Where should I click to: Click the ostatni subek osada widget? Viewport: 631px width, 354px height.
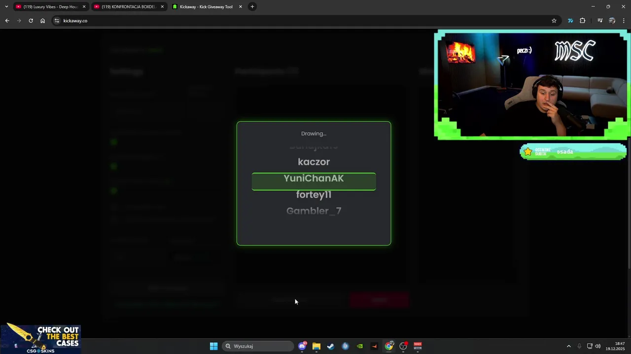[x=573, y=152]
